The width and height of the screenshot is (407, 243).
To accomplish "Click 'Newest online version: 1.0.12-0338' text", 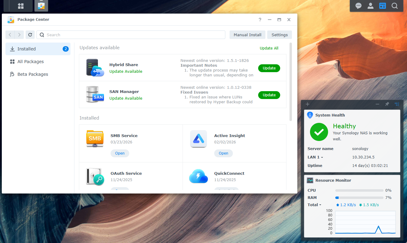I will point(216,88).
